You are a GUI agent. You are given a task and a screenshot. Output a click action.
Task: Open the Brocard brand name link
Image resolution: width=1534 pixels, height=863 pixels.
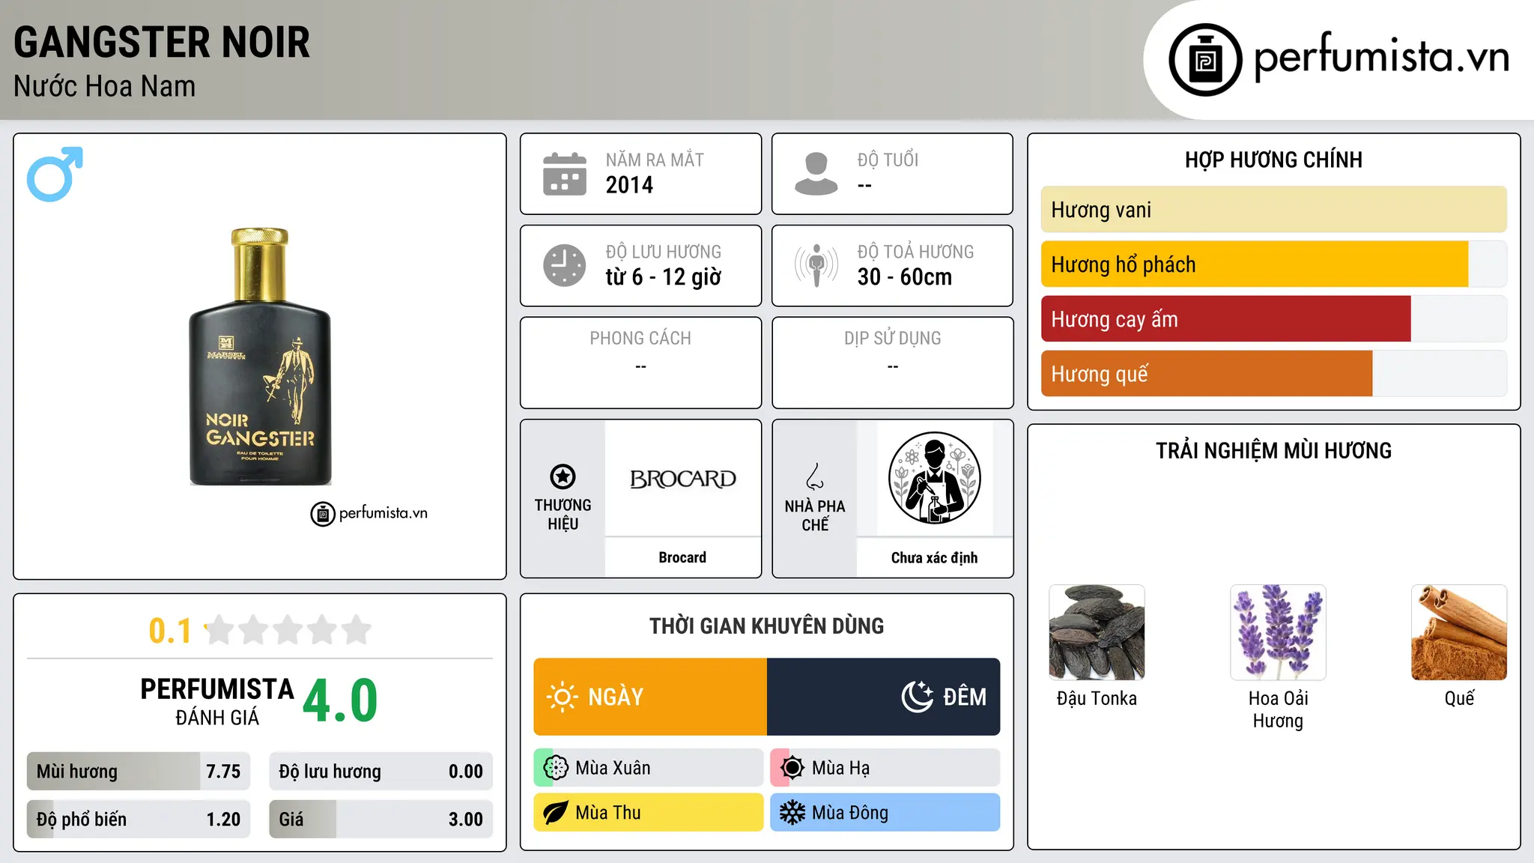(x=682, y=557)
